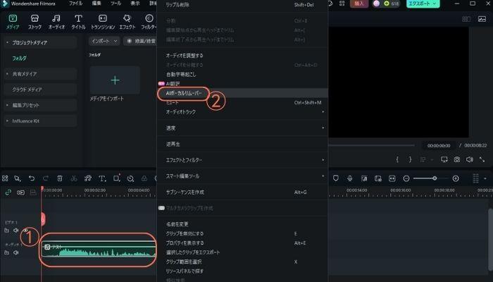493x282 pixels.
Task: Click the four-square layout icon in timeline toolbar
Action: point(5,178)
